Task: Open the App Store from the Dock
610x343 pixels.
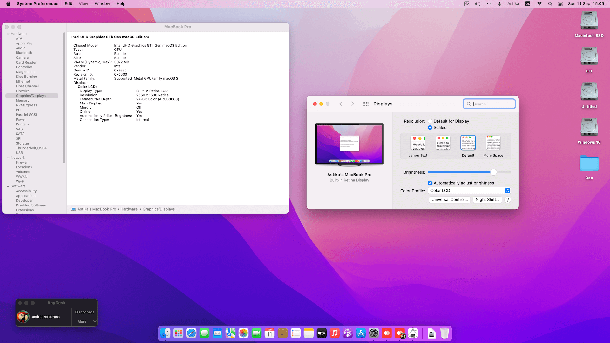Action: pos(361,333)
